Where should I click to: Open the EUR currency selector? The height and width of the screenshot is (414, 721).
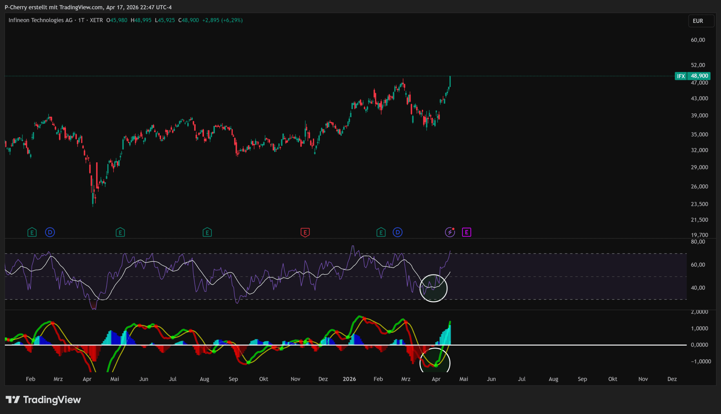[x=701, y=21]
